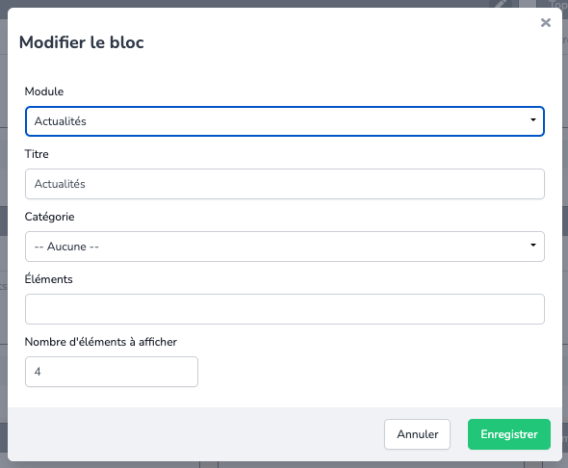This screenshot has width=568, height=468.
Task: Click the Éléments field label
Action: [x=48, y=279]
